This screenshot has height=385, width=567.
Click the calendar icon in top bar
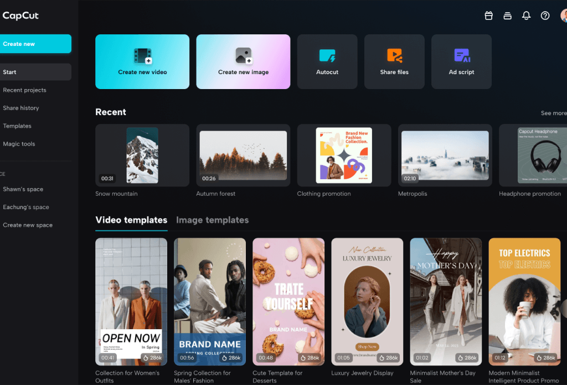[488, 16]
